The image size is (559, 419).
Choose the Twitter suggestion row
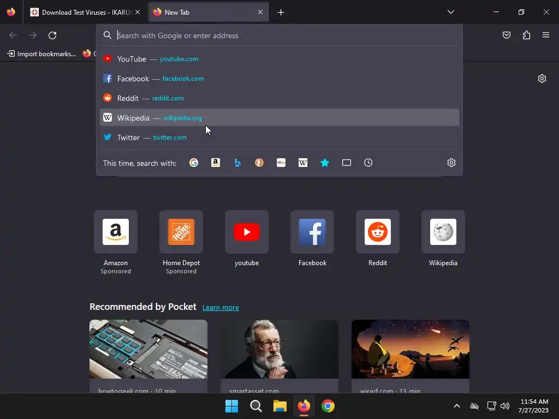(279, 137)
